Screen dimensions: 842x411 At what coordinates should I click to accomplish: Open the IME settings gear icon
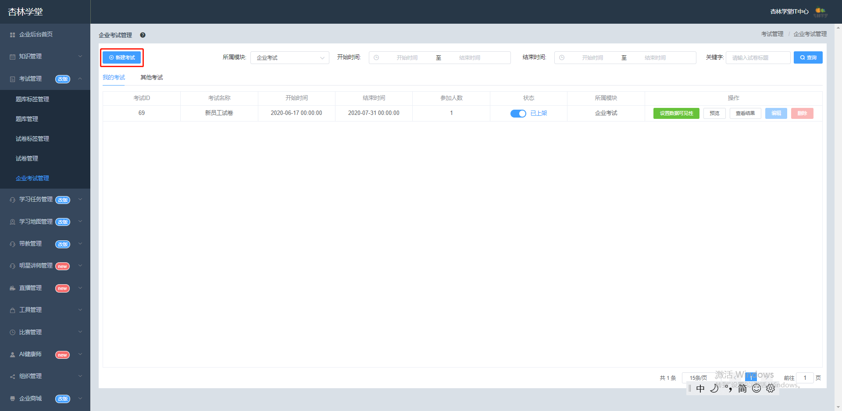click(771, 388)
